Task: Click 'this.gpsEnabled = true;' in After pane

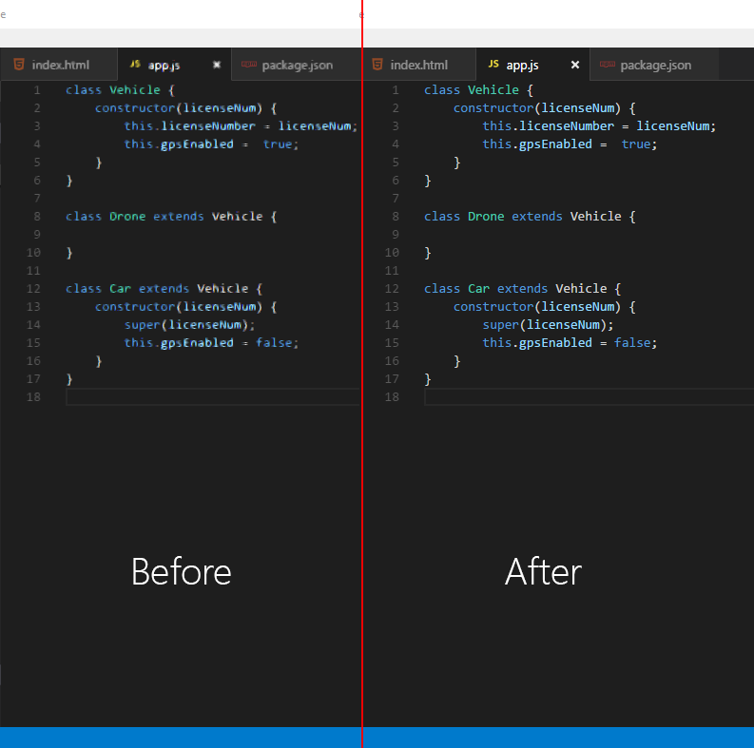Action: [570, 144]
